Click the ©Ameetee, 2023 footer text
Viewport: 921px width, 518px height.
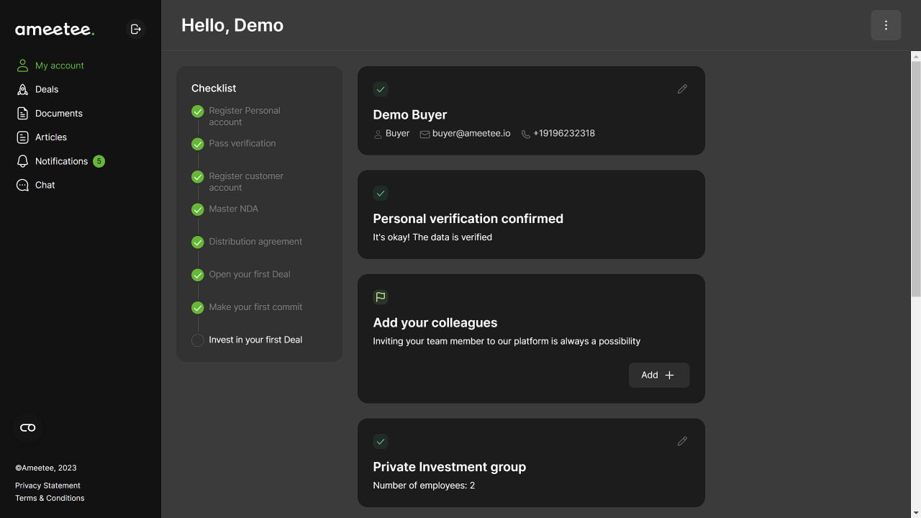click(45, 468)
